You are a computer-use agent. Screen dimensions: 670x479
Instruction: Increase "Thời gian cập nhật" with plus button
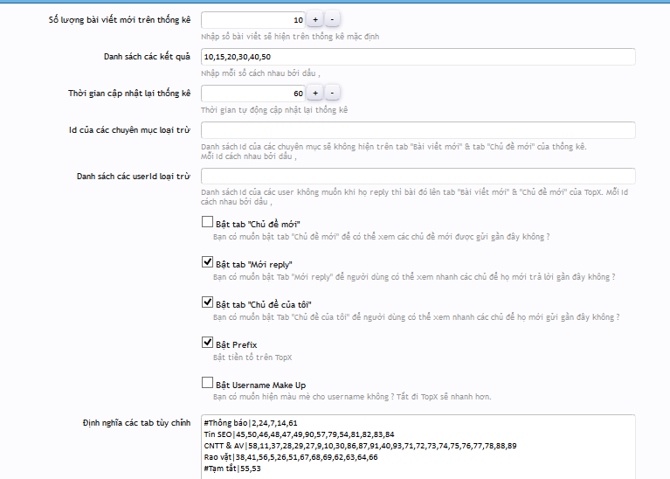[x=315, y=94]
